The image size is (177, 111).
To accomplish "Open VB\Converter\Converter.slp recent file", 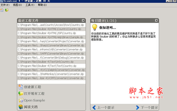I will (x=51, y=49).
